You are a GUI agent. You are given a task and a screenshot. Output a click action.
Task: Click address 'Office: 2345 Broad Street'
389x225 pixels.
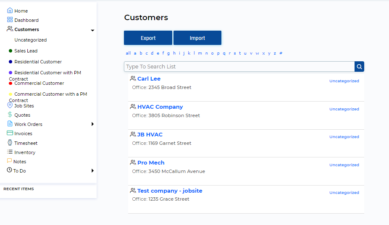click(x=161, y=87)
